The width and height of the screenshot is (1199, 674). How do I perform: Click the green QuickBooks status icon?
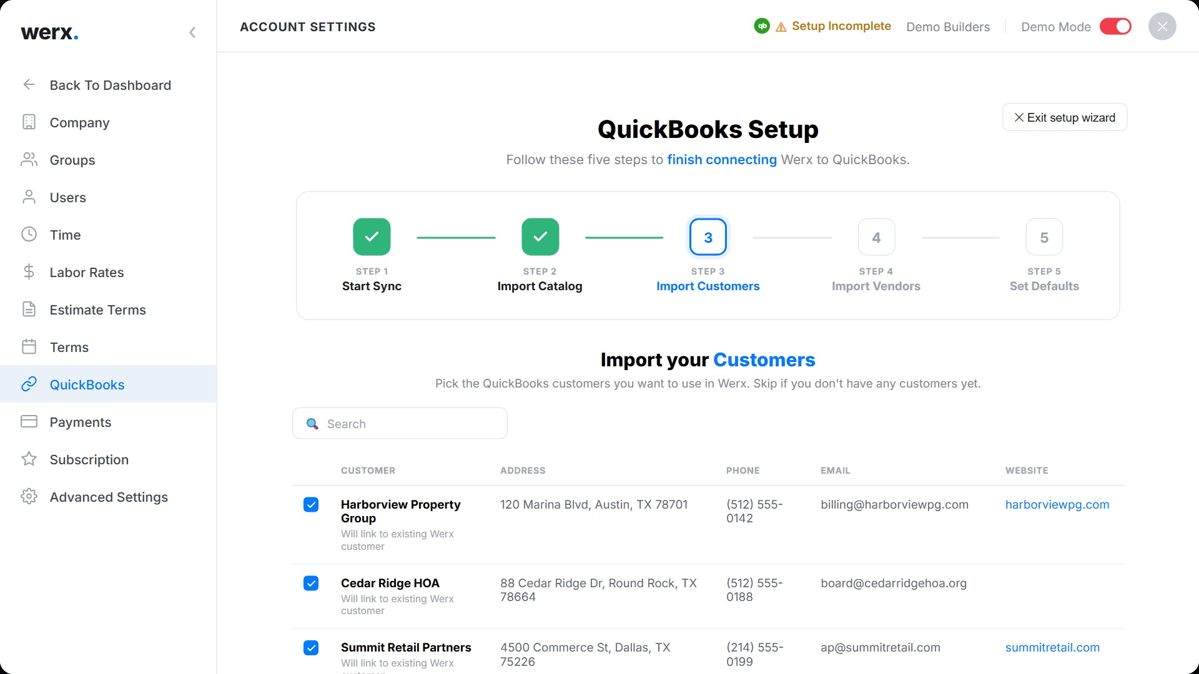coord(762,26)
